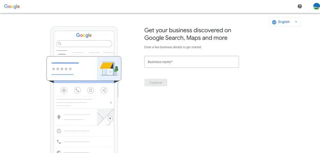Click the greyed-out Continue button

pos(156,82)
